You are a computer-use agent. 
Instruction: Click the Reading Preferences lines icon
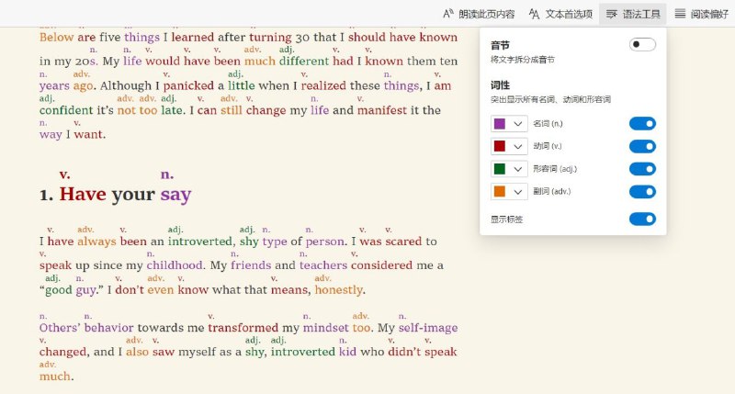tap(680, 14)
